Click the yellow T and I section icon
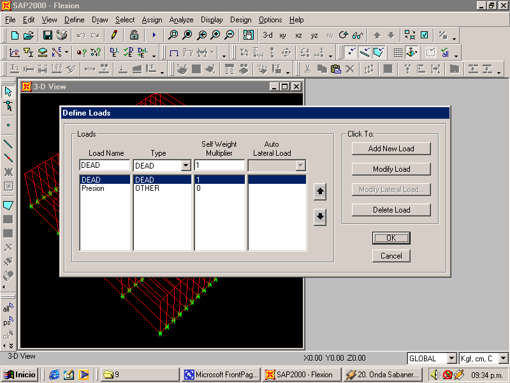This screenshot has height=383, width=510. pos(29,52)
